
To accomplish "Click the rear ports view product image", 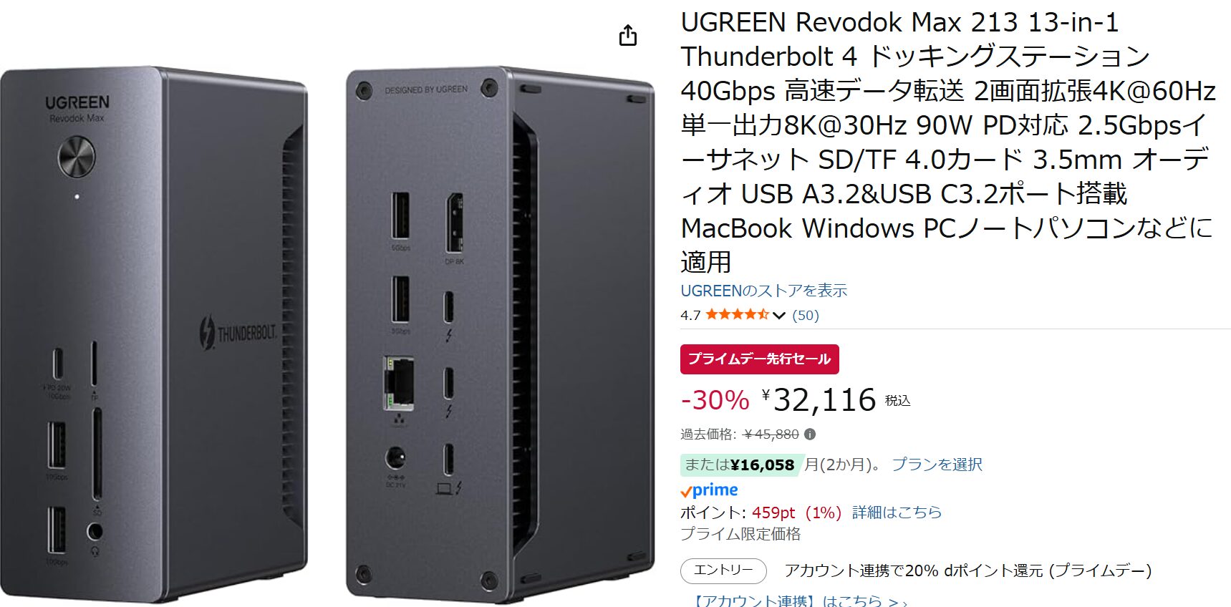I will pyautogui.click(x=500, y=334).
